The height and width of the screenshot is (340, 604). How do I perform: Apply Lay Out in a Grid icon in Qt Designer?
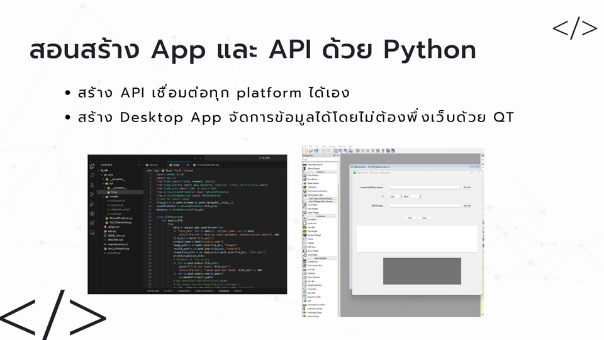(378, 150)
